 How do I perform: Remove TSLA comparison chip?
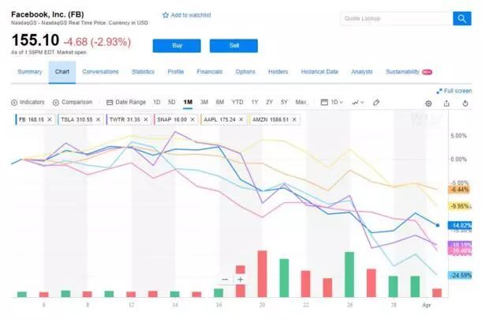(x=95, y=119)
